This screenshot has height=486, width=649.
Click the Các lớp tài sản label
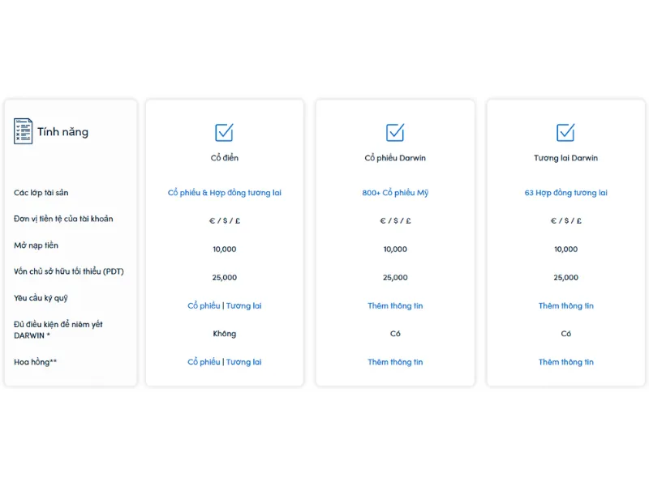coord(41,193)
